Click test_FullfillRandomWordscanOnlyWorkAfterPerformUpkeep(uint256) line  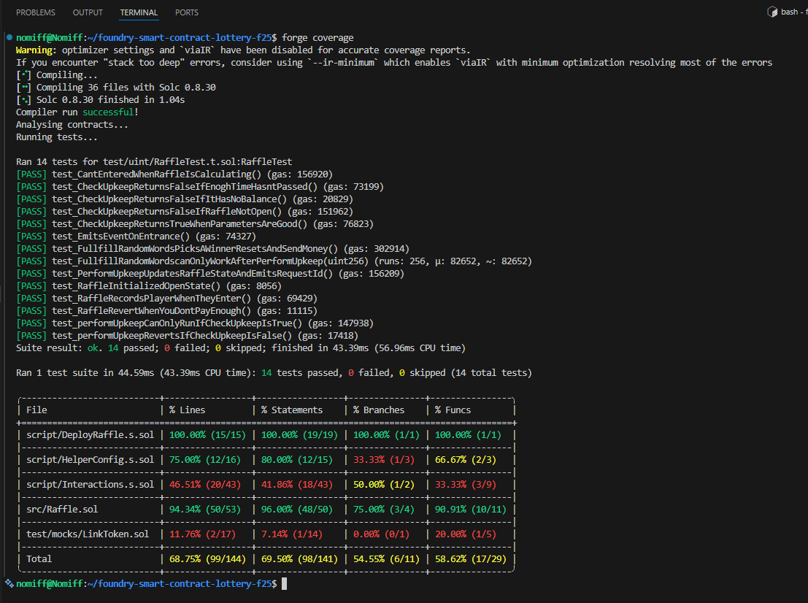click(x=274, y=261)
